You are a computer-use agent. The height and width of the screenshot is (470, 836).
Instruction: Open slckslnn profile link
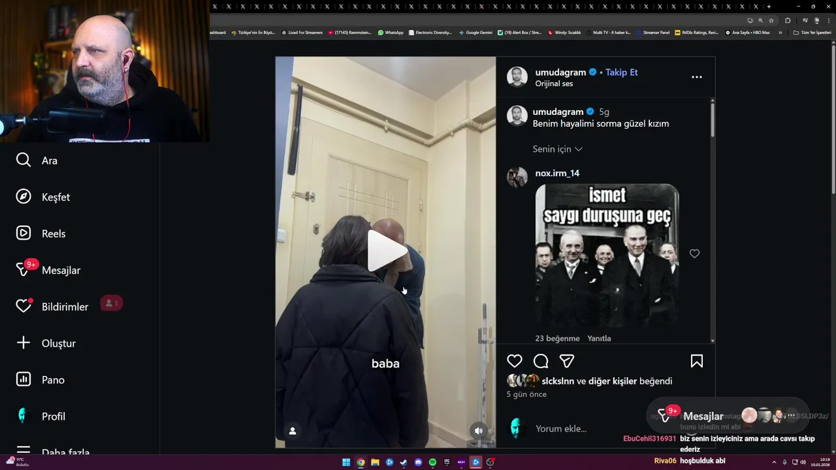pos(558,381)
